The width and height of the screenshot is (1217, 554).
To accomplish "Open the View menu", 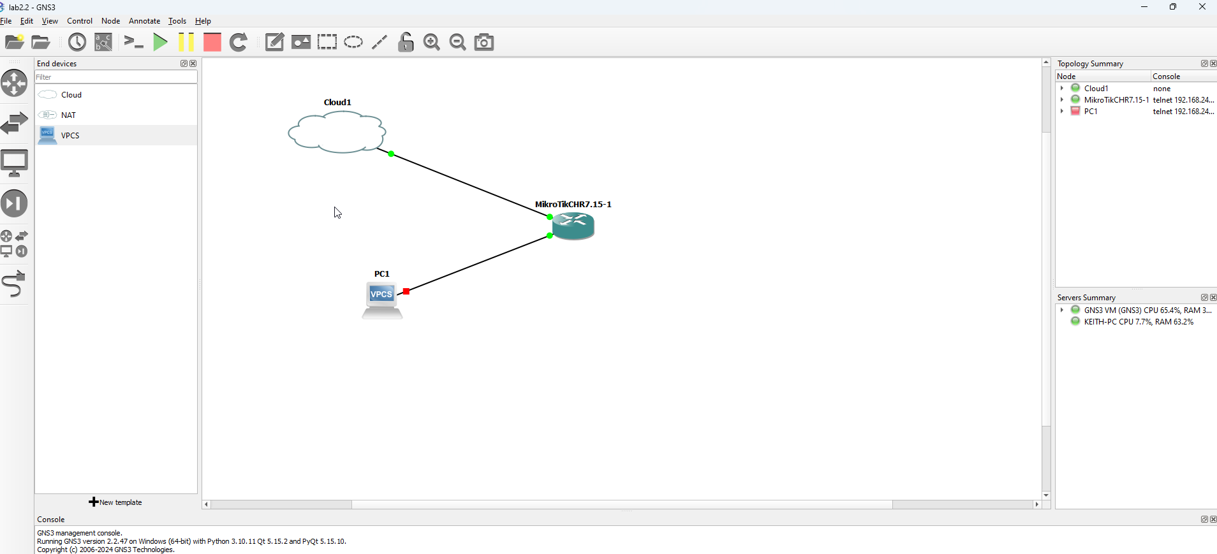I will tap(50, 21).
